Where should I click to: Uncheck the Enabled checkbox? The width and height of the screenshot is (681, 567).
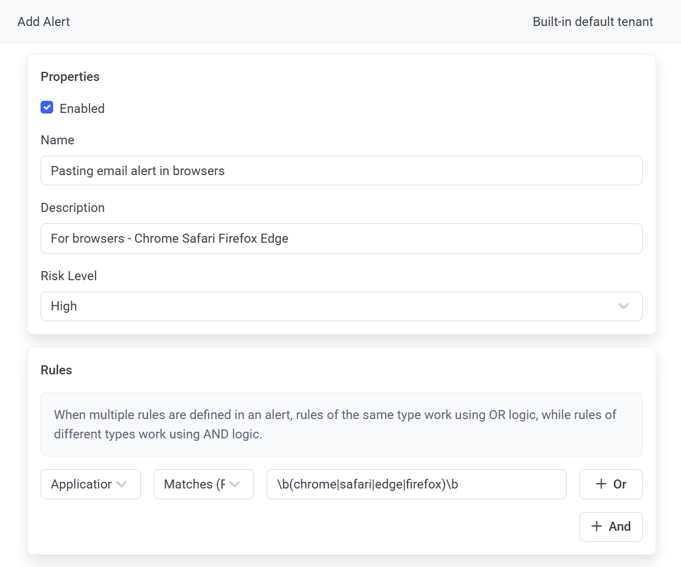coord(47,108)
